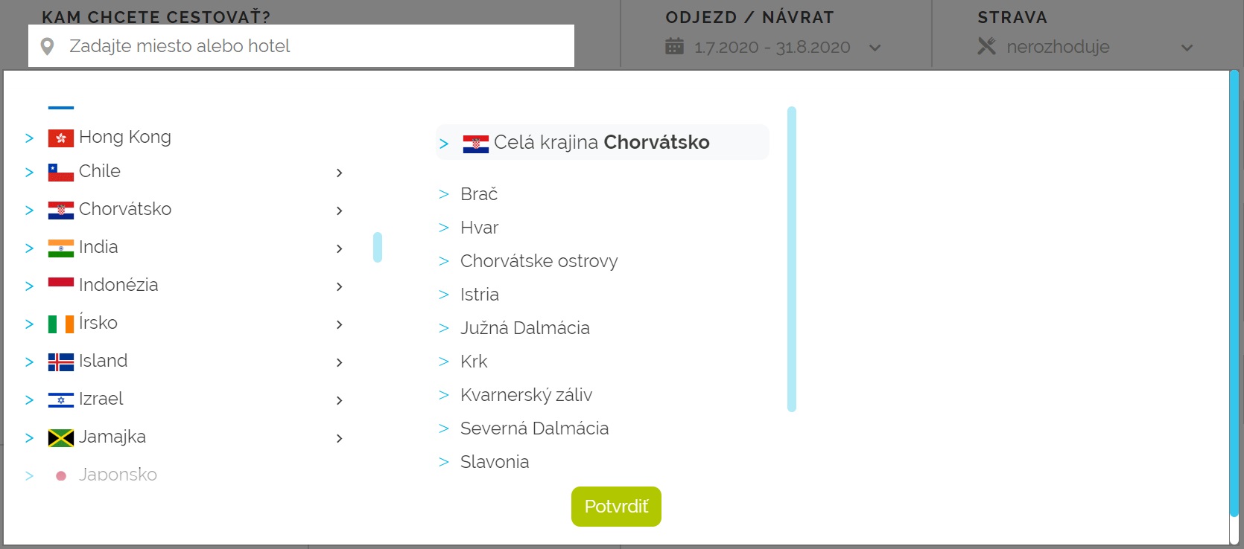Open the nerozhoduje meal dropdown
This screenshot has height=549, width=1244.
click(1085, 47)
